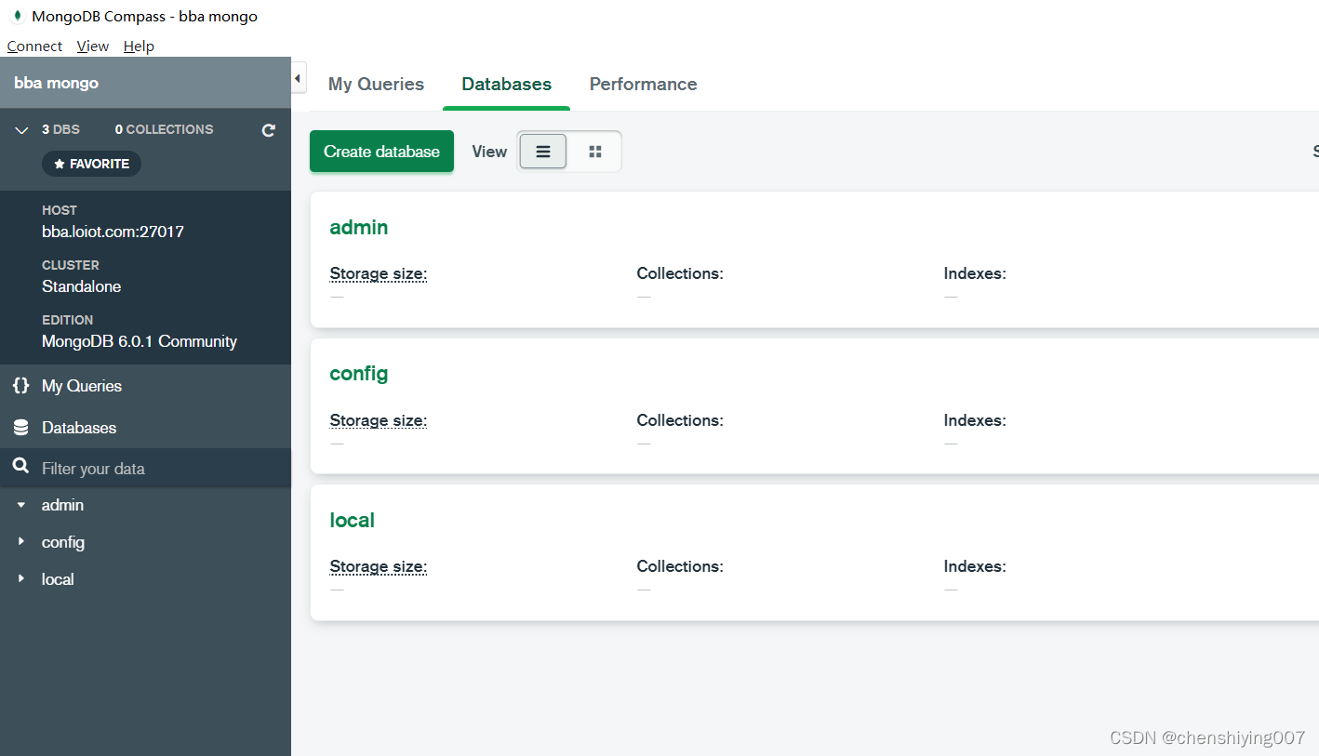The image size is (1319, 756).
Task: Open the View menu
Action: point(93,46)
